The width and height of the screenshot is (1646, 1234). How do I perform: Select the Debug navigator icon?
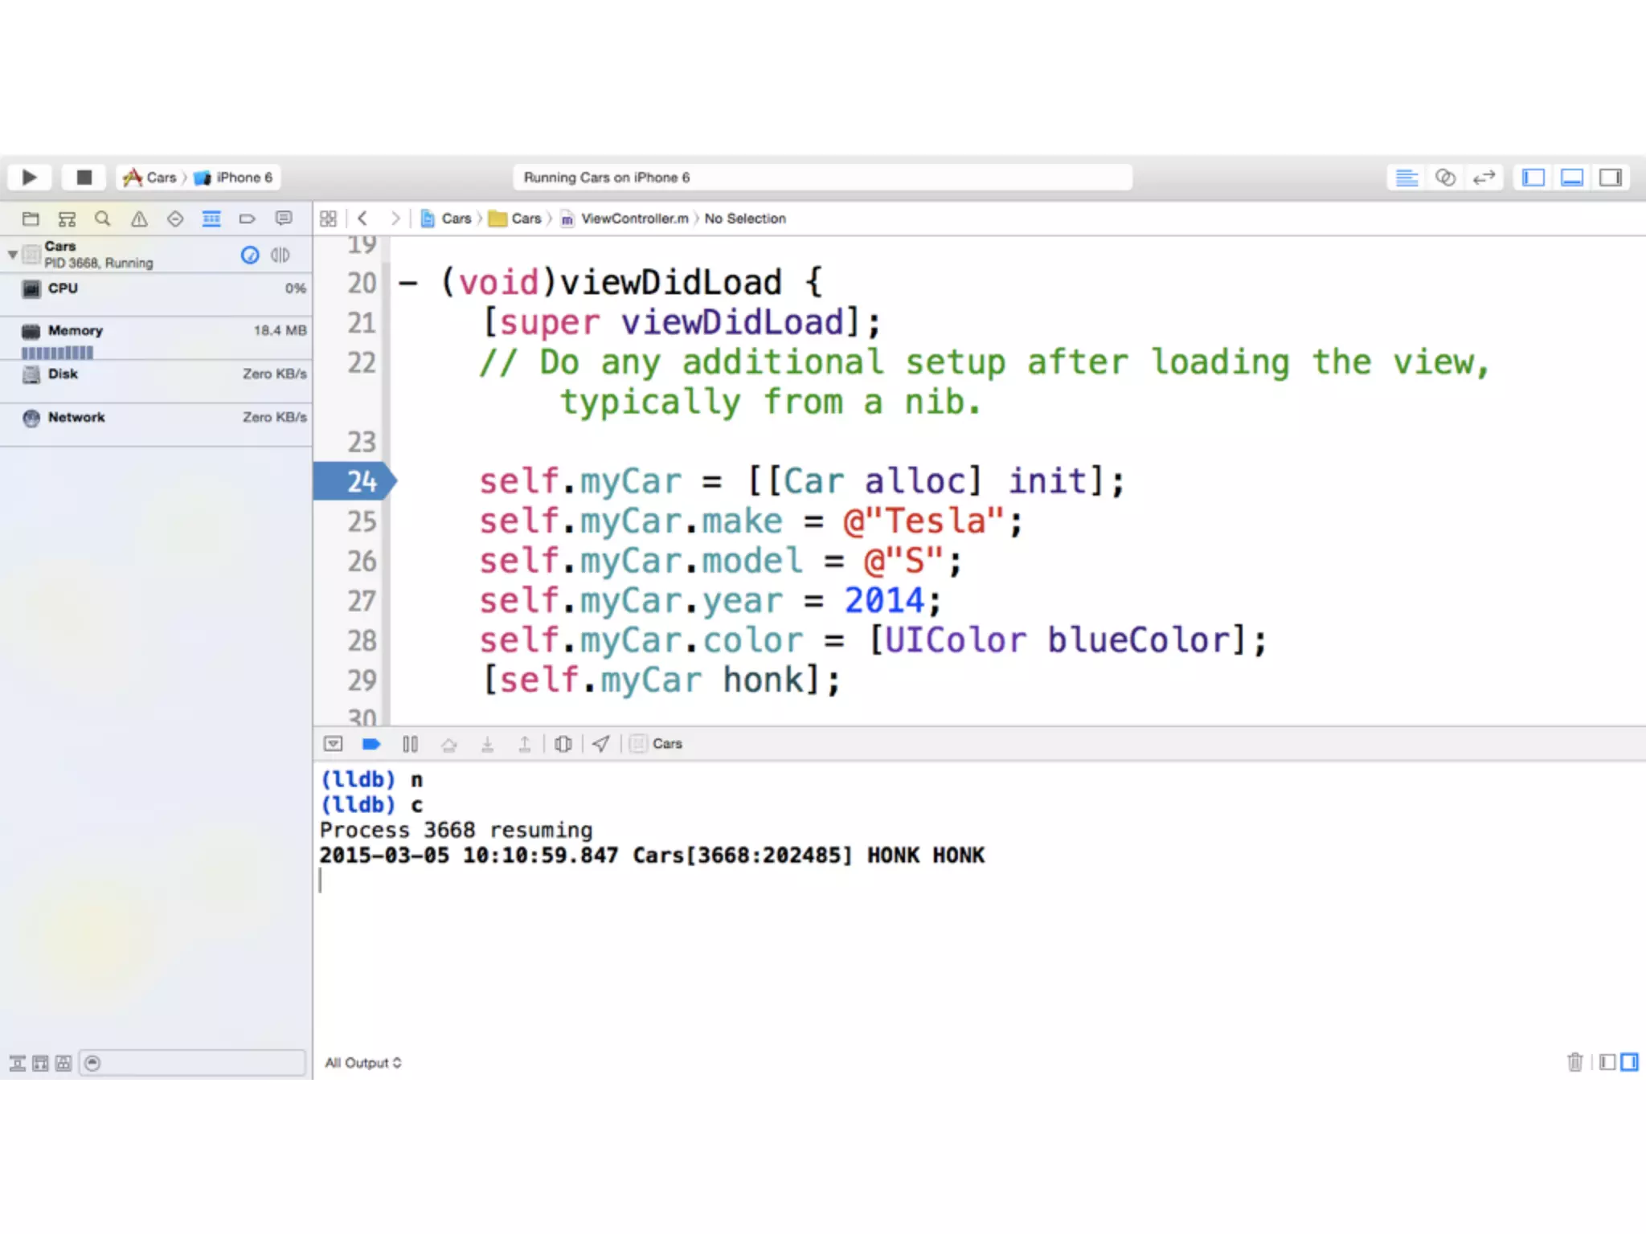click(x=211, y=219)
